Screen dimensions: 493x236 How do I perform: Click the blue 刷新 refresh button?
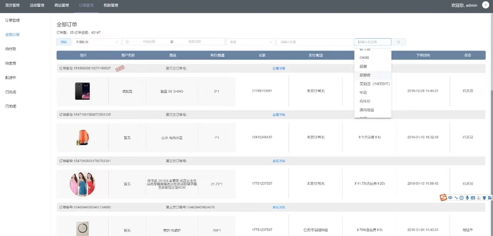click(64, 42)
